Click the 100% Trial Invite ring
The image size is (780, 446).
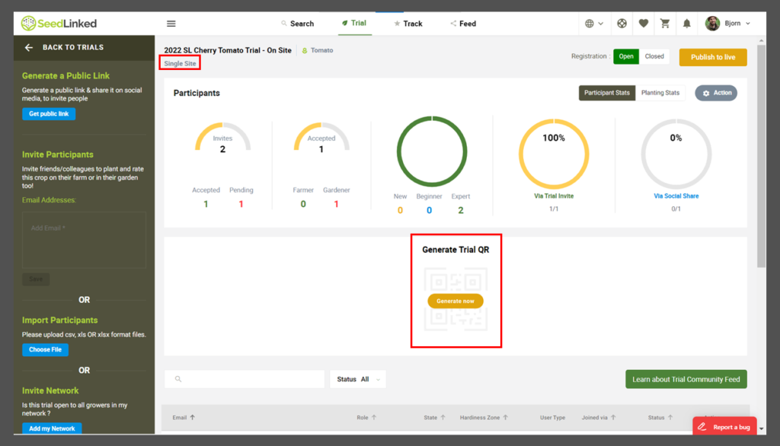(x=554, y=154)
